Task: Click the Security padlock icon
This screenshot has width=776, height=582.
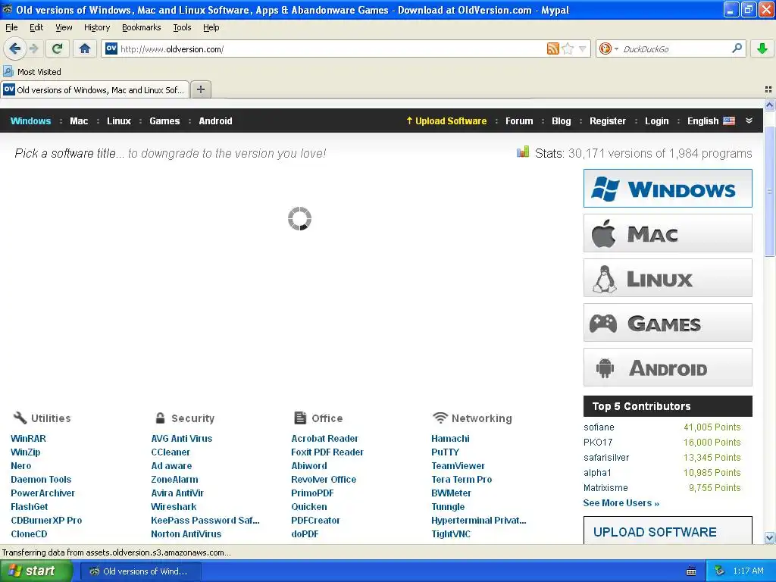Action: (x=160, y=418)
